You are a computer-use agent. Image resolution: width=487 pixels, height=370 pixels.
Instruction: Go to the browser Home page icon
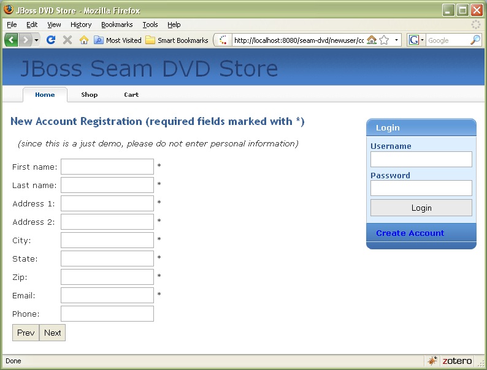coord(84,40)
